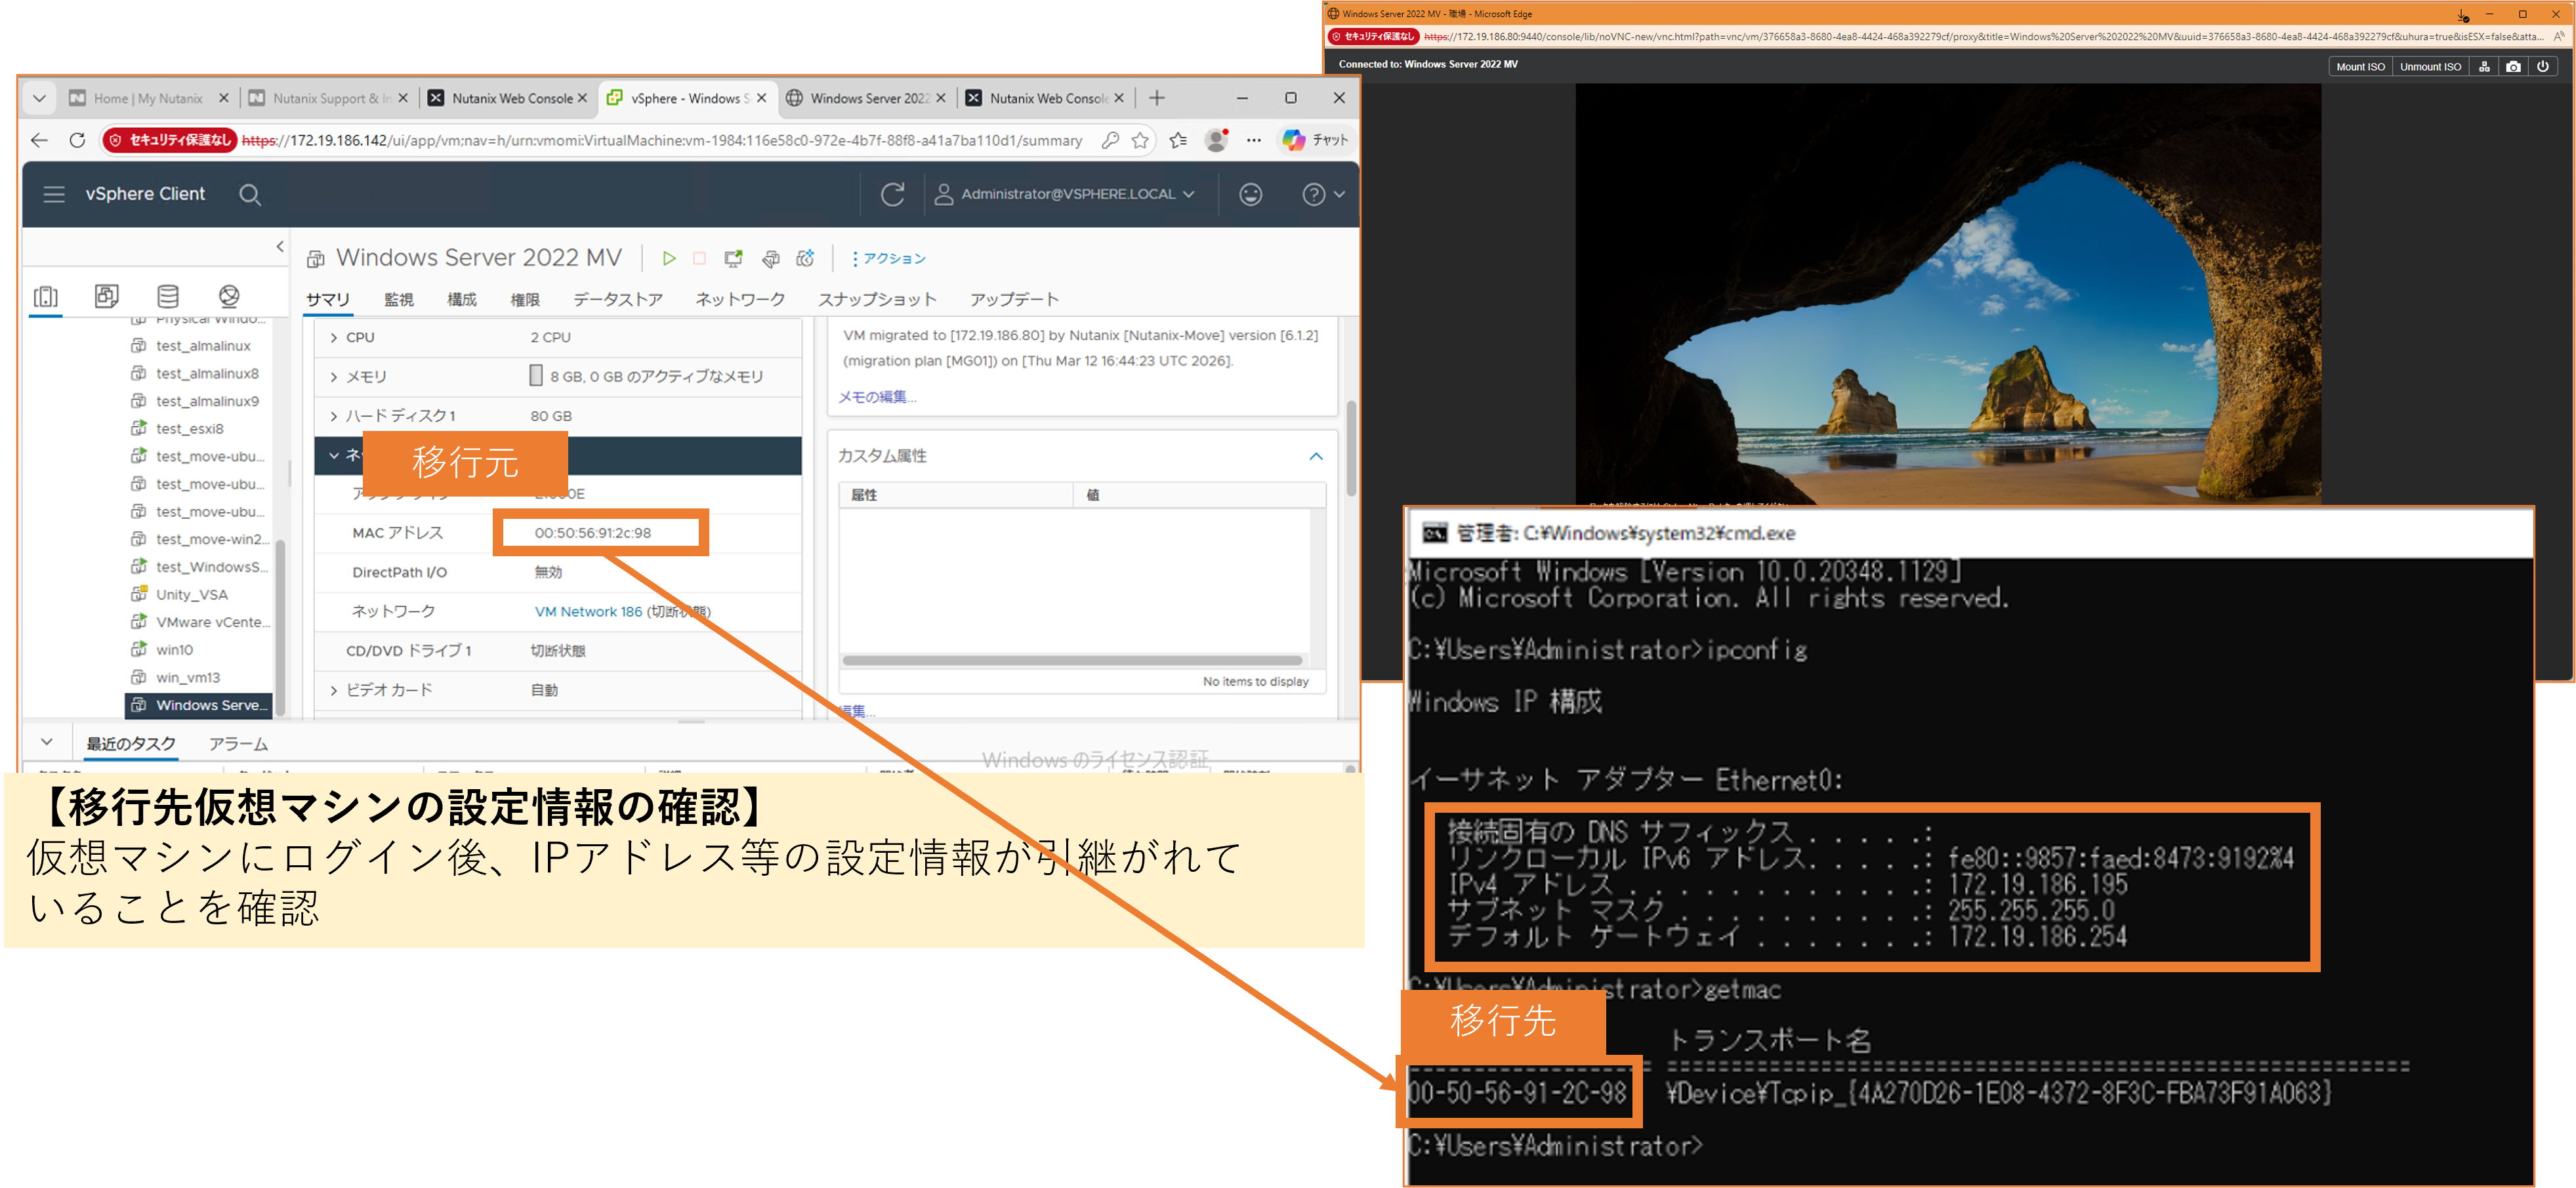Click the custom attributes horizontal scrollbar

[x=1072, y=660]
